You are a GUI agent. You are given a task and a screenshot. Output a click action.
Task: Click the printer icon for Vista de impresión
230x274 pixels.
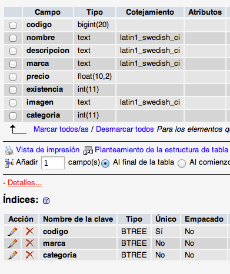(9, 151)
